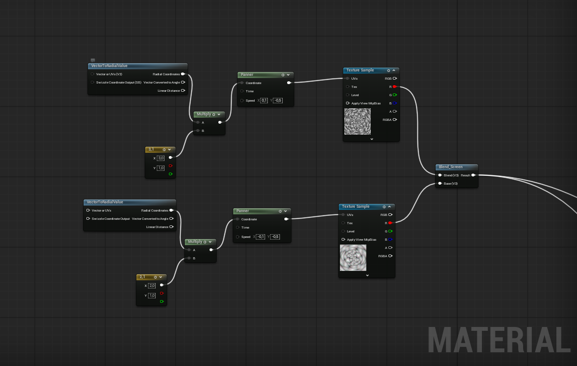Expand the chevron on the Multiply node fed by 3,1
Image resolution: width=577 pixels, height=366 pixels.
pyautogui.click(x=219, y=114)
